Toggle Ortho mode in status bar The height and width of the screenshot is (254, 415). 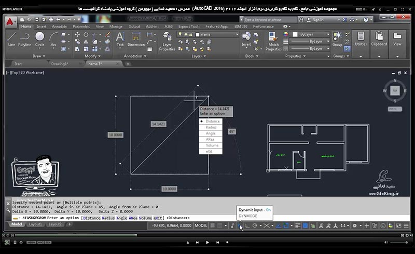[247, 225]
